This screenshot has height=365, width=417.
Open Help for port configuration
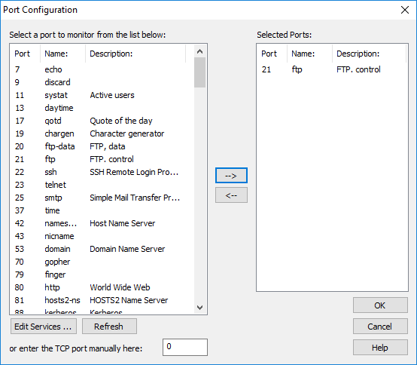[380, 348]
